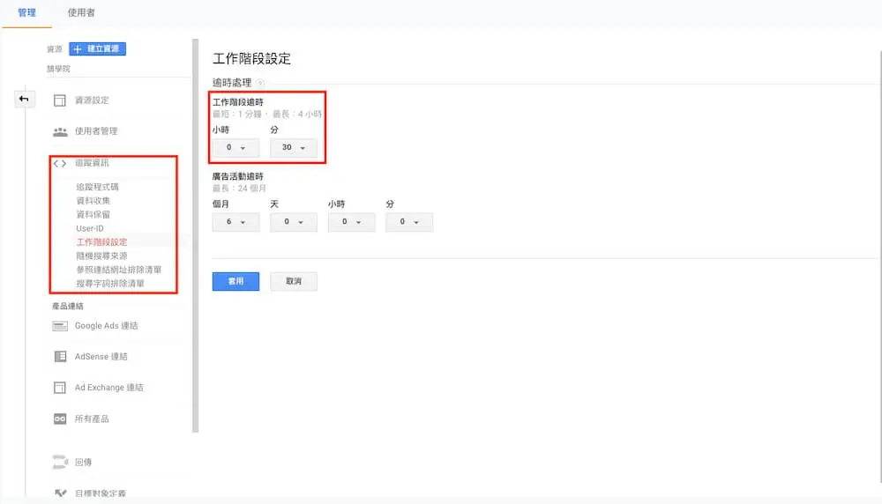Click the 資源設定 window icon
This screenshot has width=882, height=504.
click(x=60, y=100)
